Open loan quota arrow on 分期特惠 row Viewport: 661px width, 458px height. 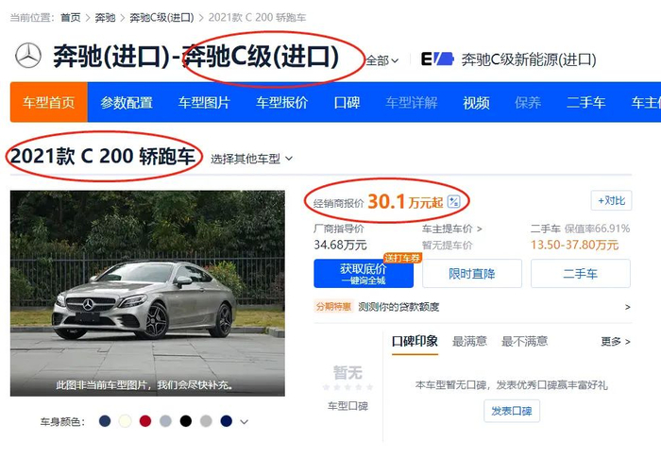(x=627, y=307)
